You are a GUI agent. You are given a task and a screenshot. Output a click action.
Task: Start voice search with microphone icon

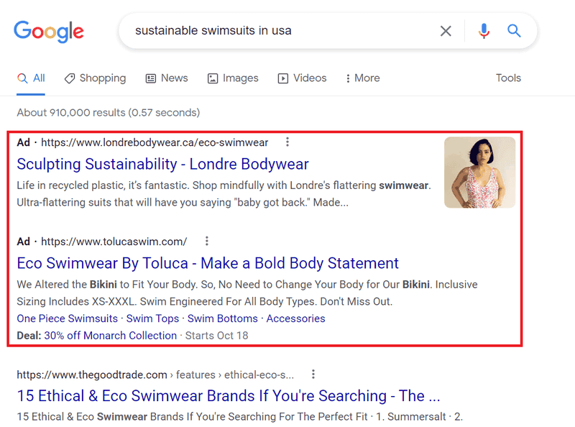click(484, 31)
